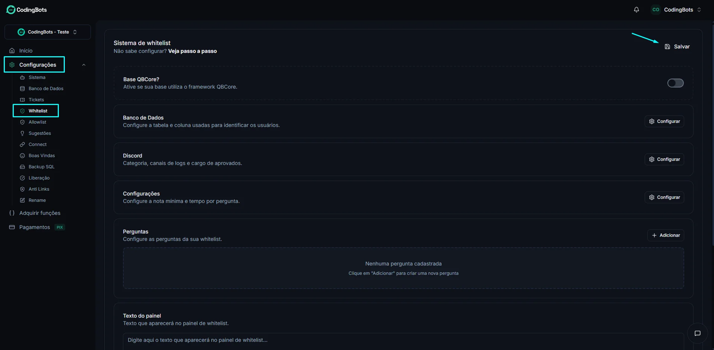Open Liberação settings
The width and height of the screenshot is (714, 350).
point(39,178)
